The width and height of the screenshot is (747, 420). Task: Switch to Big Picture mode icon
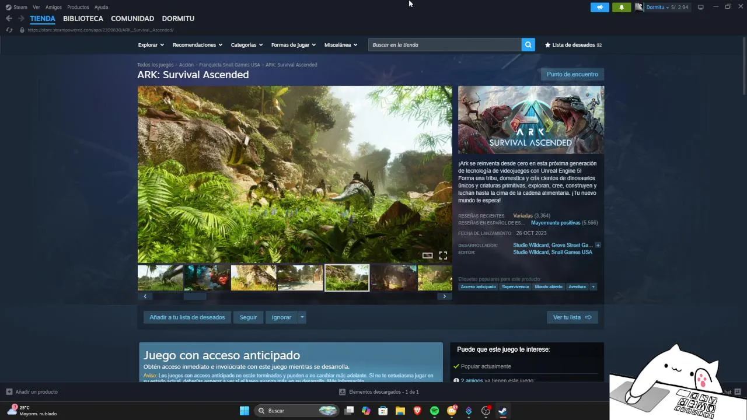701,7
